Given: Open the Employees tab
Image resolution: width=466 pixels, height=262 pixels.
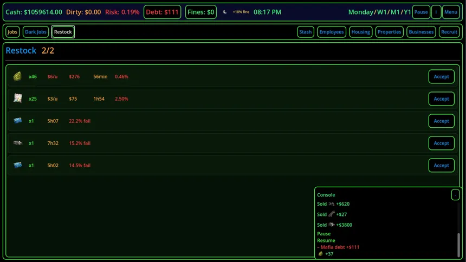Looking at the screenshot, I should pyautogui.click(x=332, y=32).
